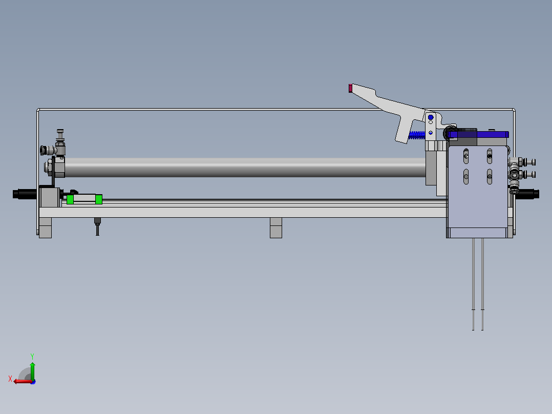The width and height of the screenshot is (552, 414).
Task: Select the black bumper at the left end
Action: 25,194
